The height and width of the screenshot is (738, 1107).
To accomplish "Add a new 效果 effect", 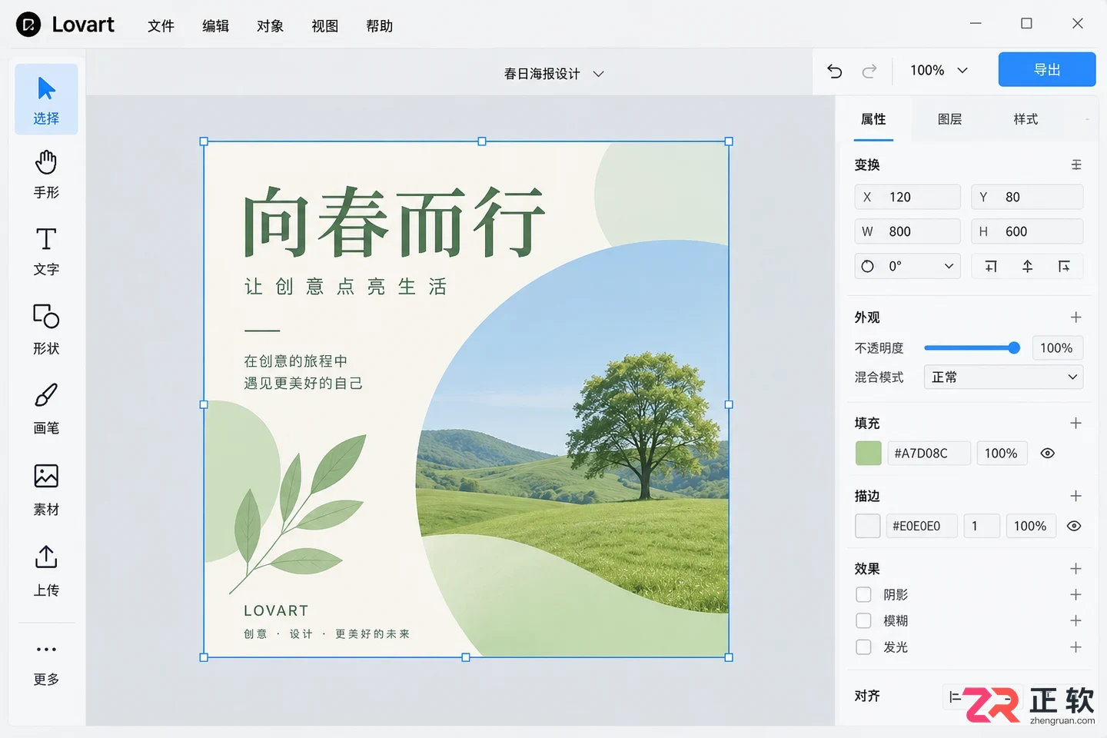I will point(1076,569).
